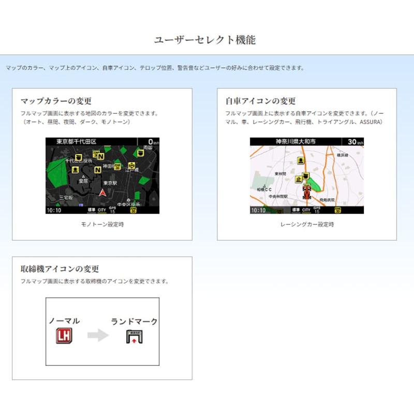Viewport: 414px width, 414px height.
Task: Select the 取締機アイコンの変更 heading
Action: (60, 269)
